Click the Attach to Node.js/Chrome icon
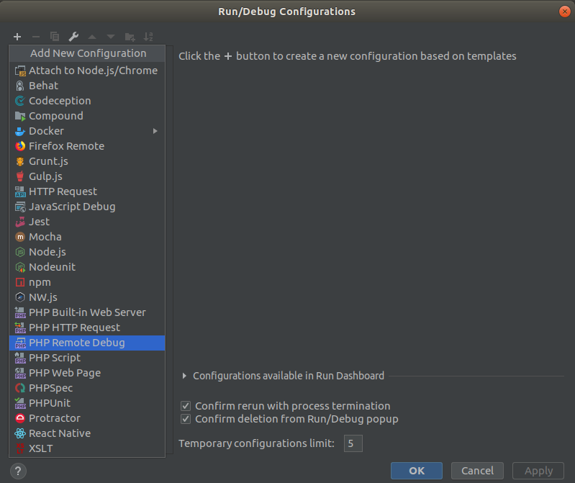Screen dimensions: 575x483 pyautogui.click(x=20, y=71)
